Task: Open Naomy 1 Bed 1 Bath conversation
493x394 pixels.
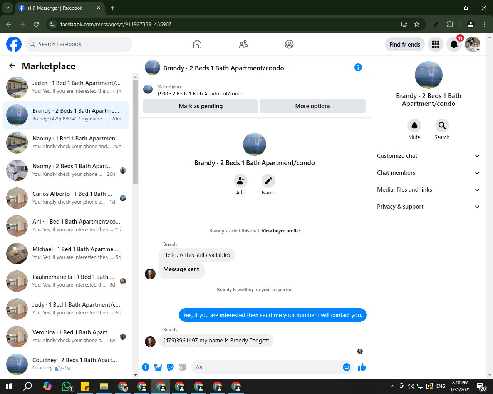Action: (66, 143)
